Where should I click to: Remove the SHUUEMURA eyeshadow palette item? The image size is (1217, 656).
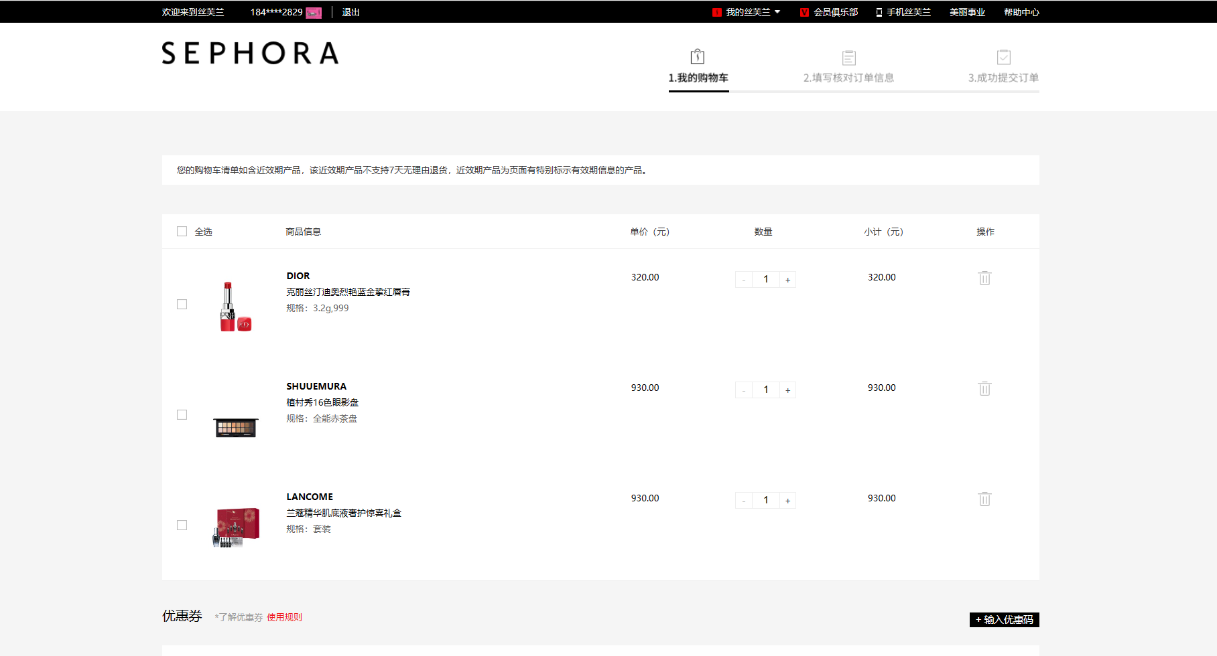pyautogui.click(x=984, y=389)
